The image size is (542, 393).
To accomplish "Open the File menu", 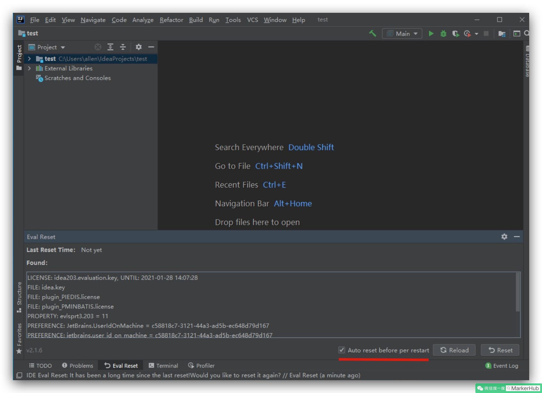I will [x=35, y=20].
